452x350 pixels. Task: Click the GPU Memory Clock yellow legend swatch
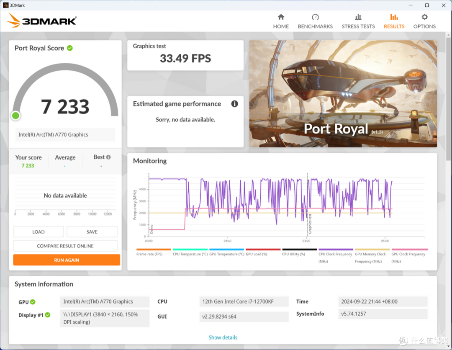(372, 250)
